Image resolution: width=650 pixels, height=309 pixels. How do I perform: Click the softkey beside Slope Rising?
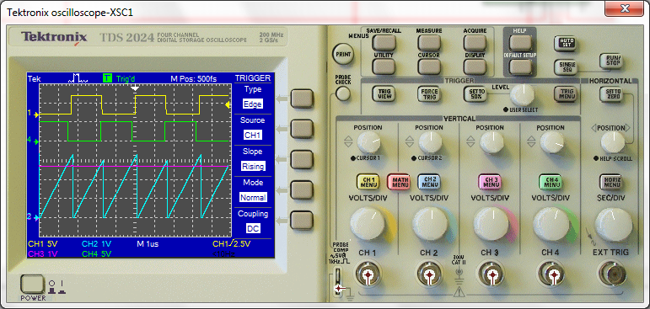301,159
